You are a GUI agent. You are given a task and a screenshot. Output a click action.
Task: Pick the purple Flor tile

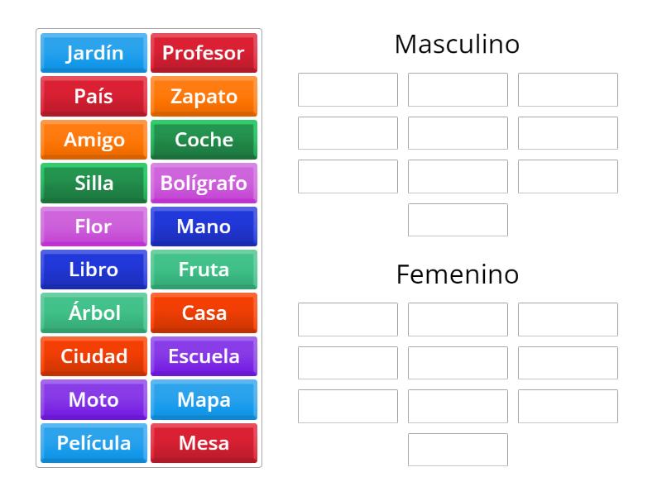point(94,227)
